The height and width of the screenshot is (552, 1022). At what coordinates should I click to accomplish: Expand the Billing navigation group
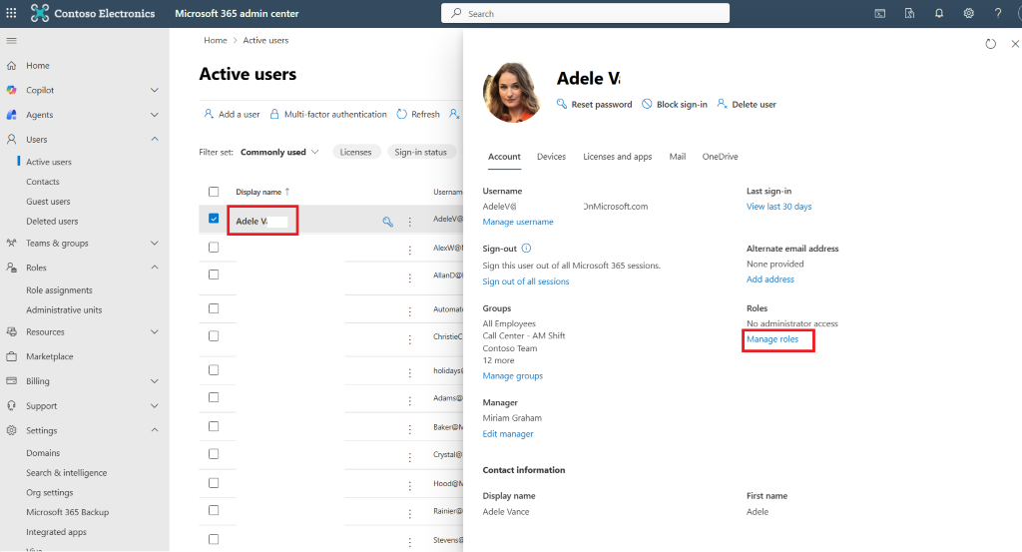click(x=155, y=381)
